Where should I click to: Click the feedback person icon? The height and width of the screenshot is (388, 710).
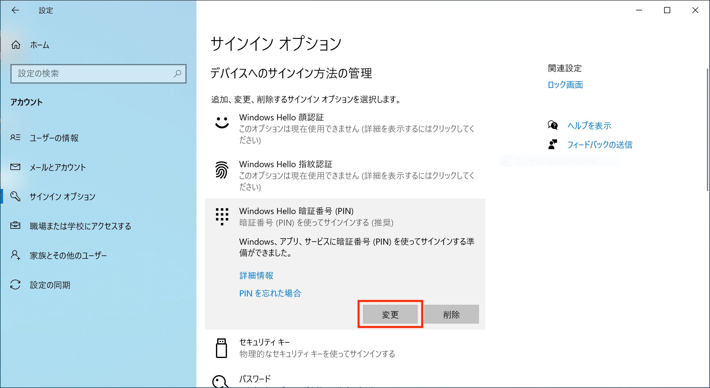553,144
